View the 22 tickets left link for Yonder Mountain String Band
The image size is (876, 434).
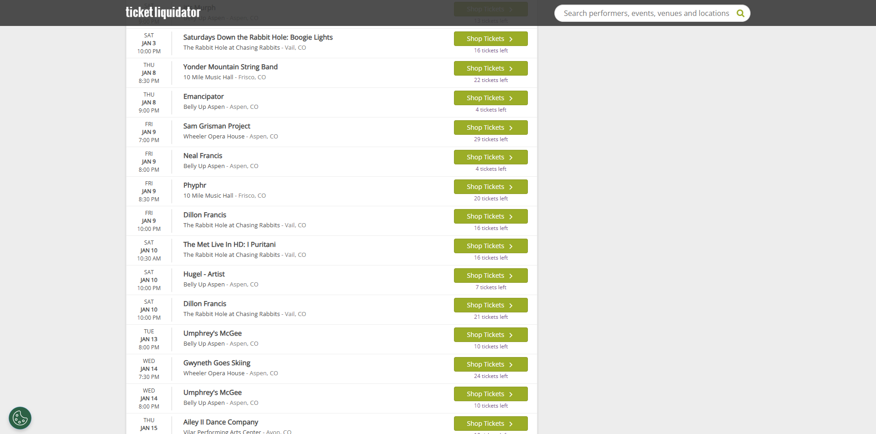pyautogui.click(x=490, y=80)
